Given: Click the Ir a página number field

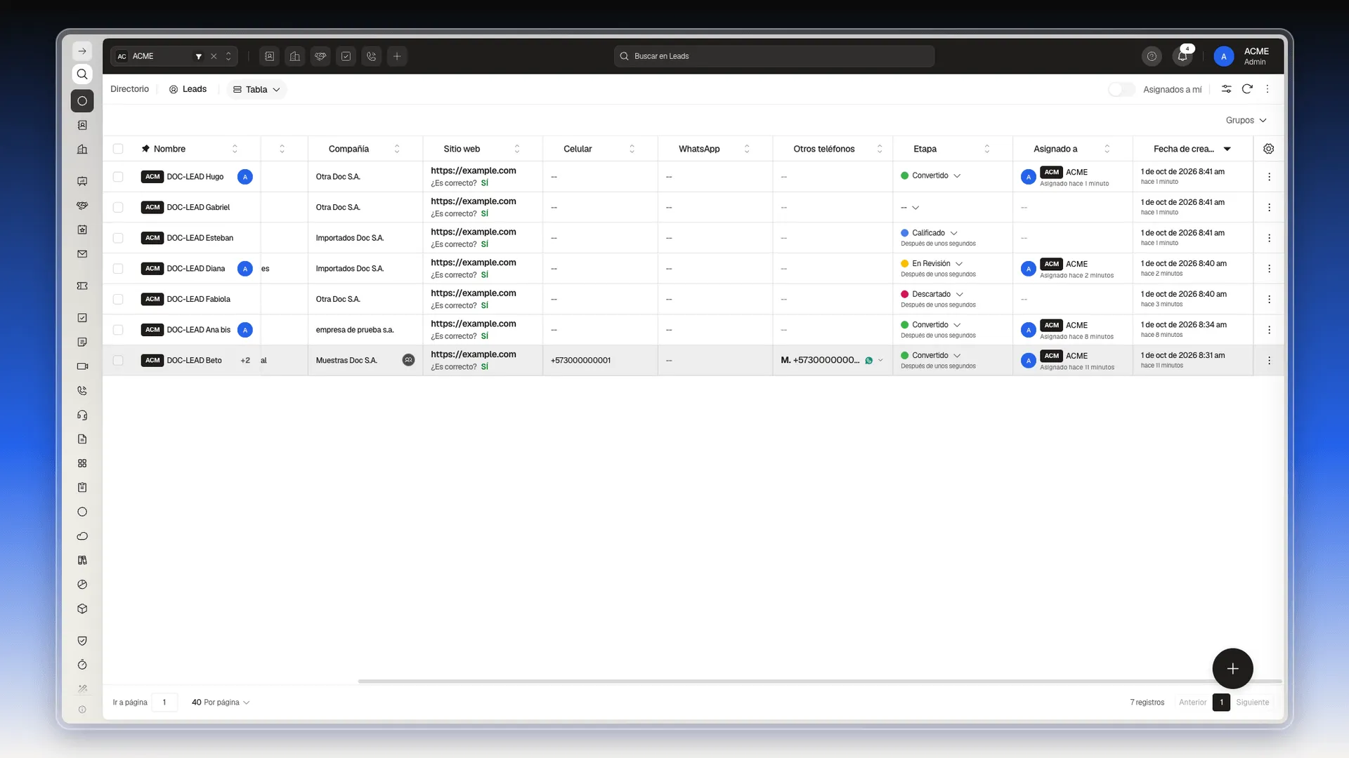Looking at the screenshot, I should (x=164, y=703).
